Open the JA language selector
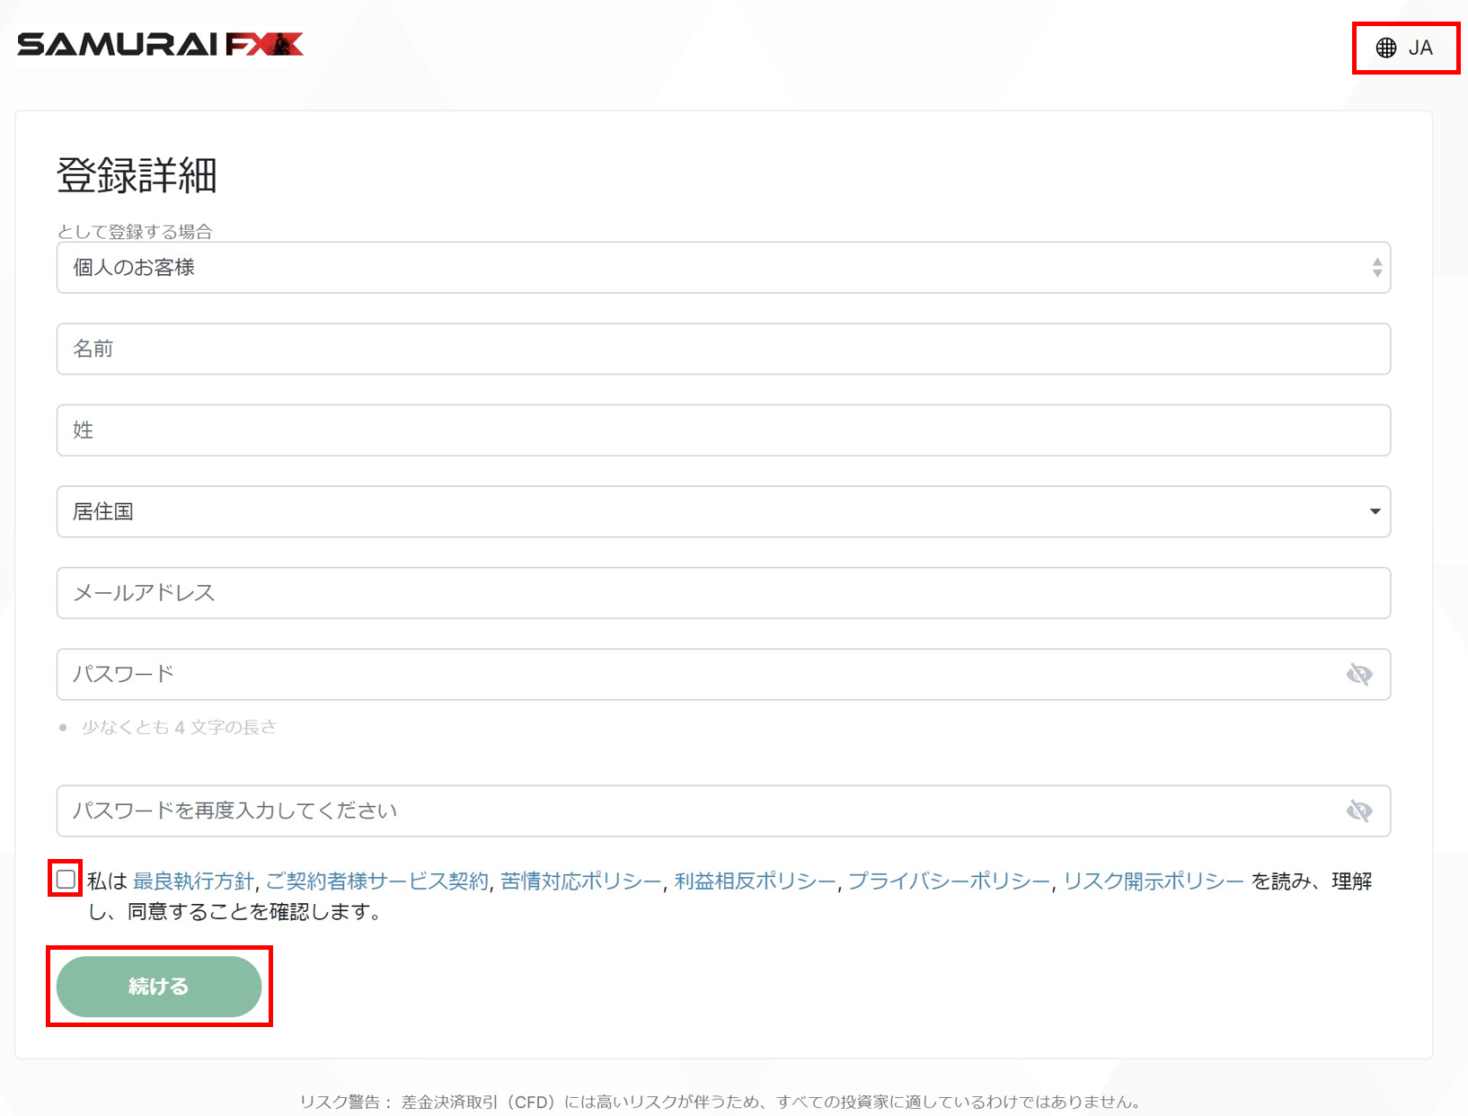1468x1116 pixels. [x=1405, y=48]
